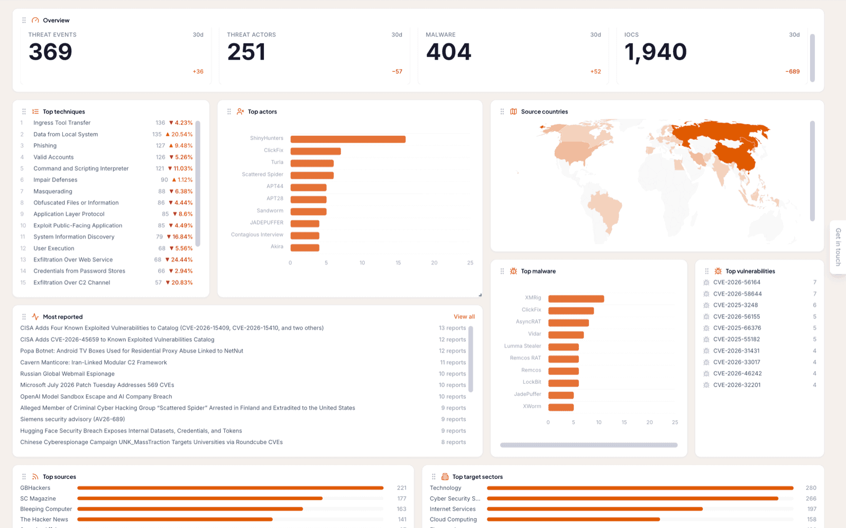Select the Internet Services sector row
This screenshot has width=846, height=528.
coord(623,509)
